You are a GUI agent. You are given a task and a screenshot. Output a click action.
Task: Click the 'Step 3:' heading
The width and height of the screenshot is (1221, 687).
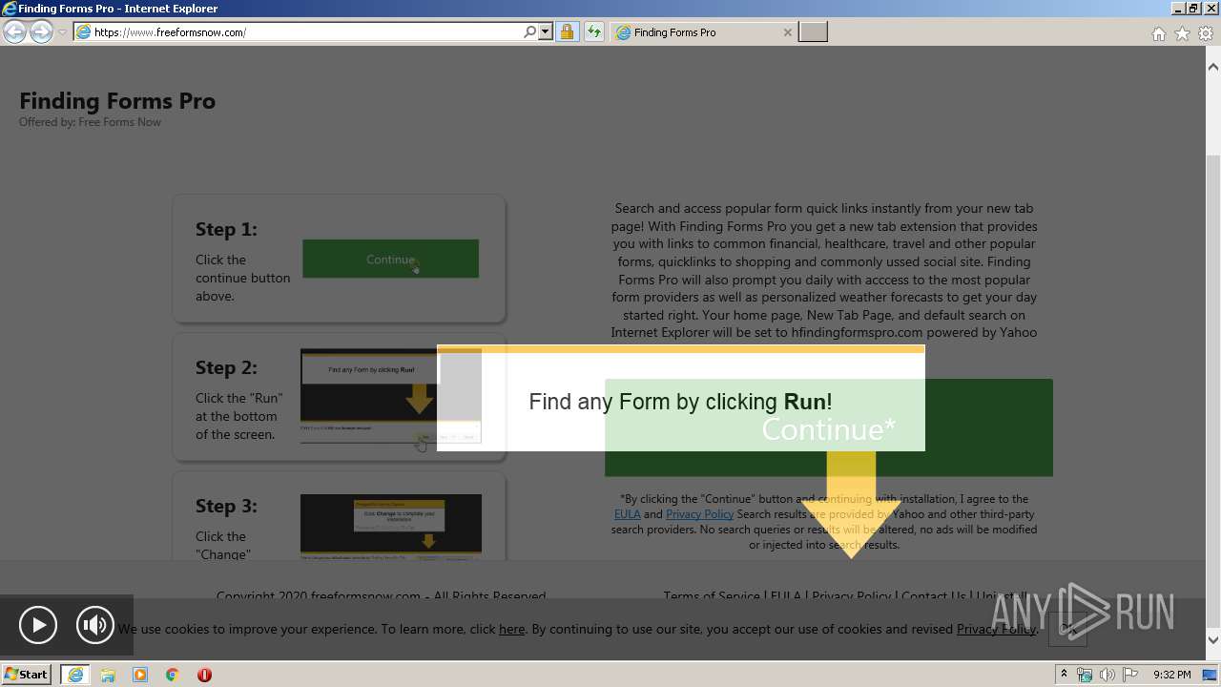226,506
